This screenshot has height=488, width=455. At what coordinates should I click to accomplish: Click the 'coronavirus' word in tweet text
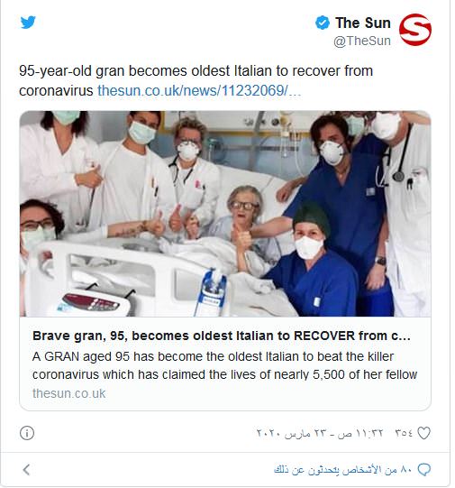56,91
